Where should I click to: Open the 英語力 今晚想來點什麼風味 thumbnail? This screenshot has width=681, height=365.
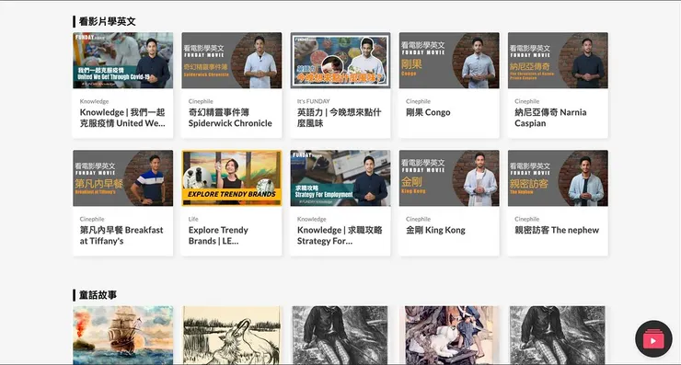340,61
